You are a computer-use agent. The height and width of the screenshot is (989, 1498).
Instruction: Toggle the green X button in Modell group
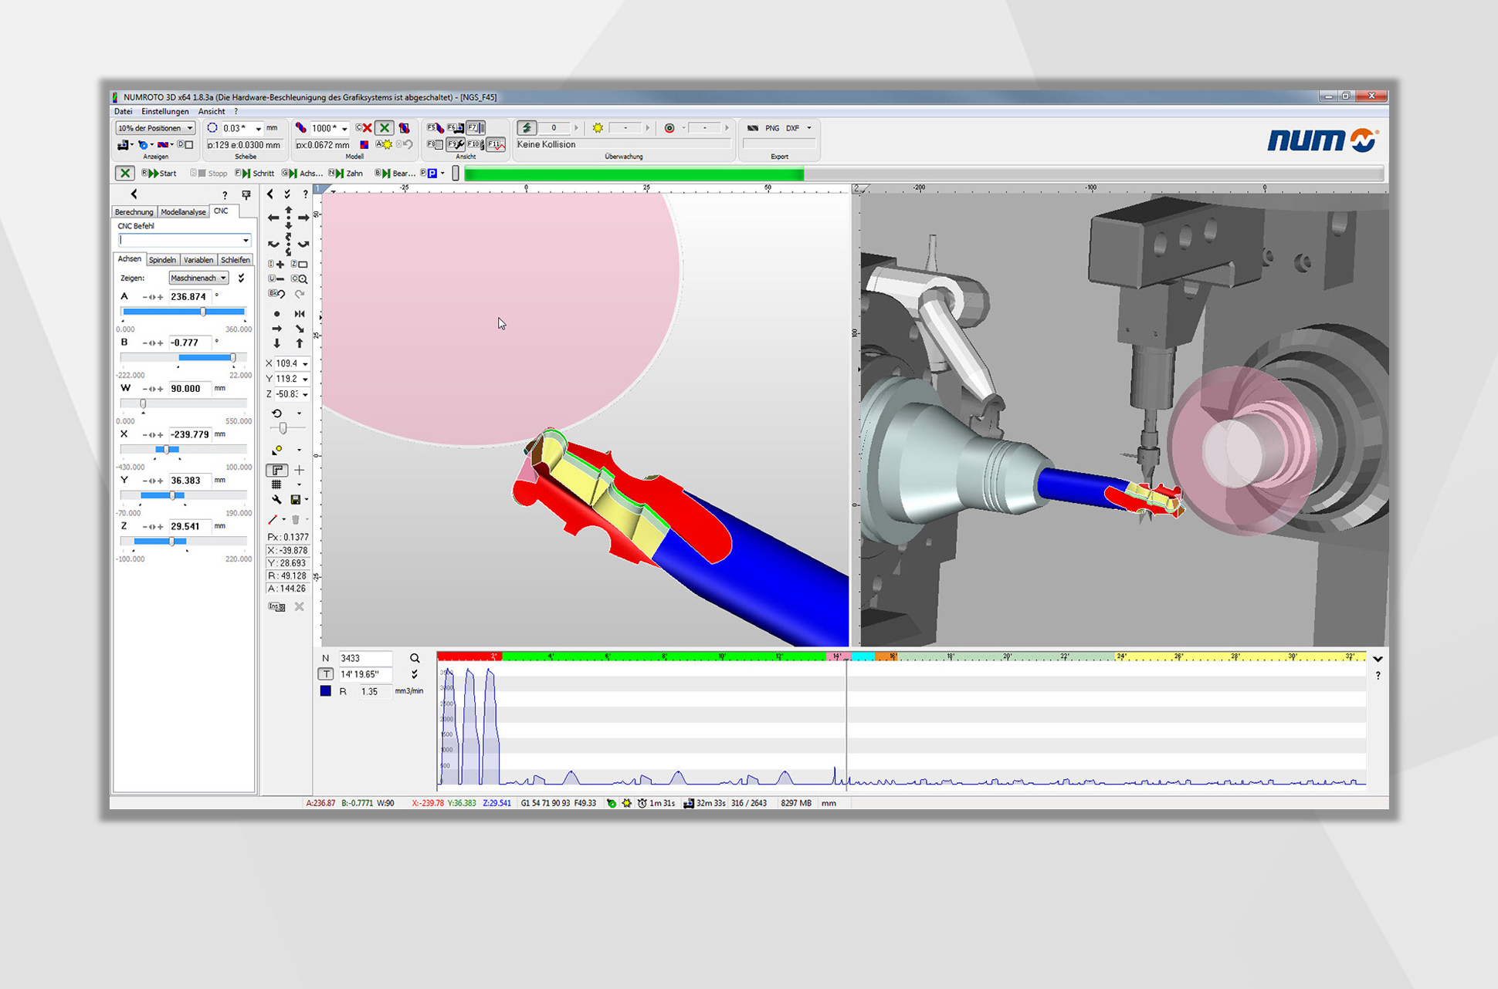pos(385,128)
